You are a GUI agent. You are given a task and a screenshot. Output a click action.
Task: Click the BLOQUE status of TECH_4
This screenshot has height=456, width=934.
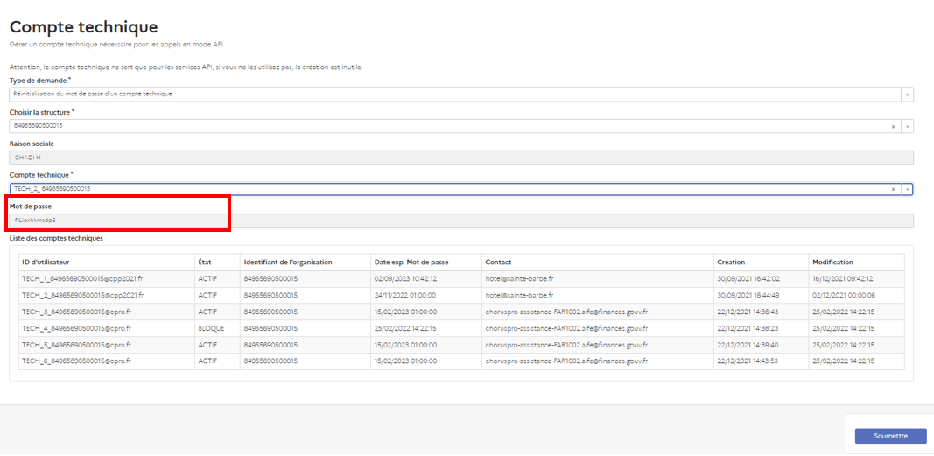pyautogui.click(x=211, y=329)
